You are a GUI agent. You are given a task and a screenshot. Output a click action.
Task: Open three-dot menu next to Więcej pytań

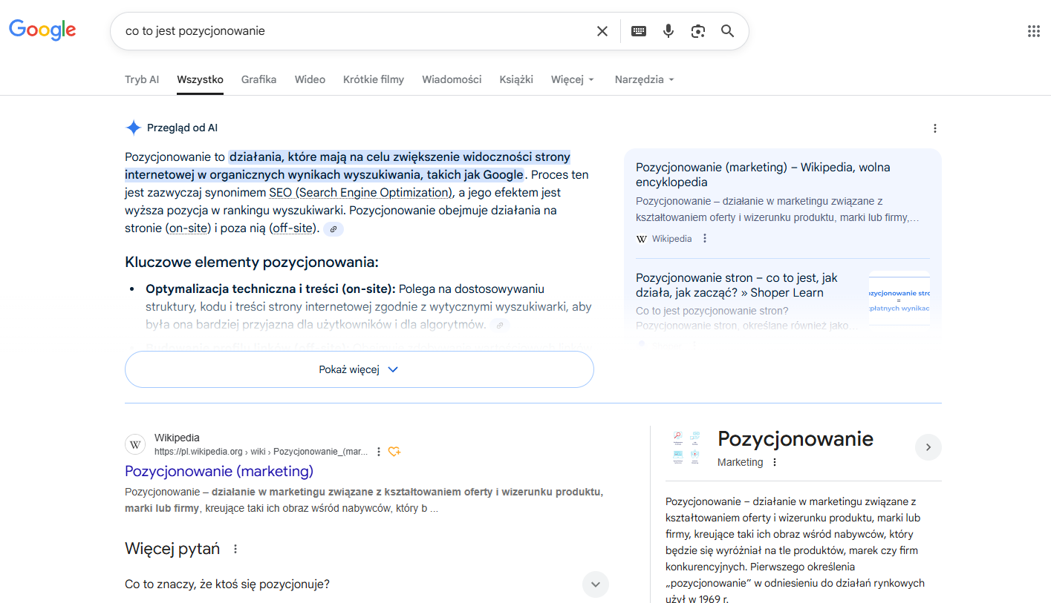pyautogui.click(x=235, y=550)
